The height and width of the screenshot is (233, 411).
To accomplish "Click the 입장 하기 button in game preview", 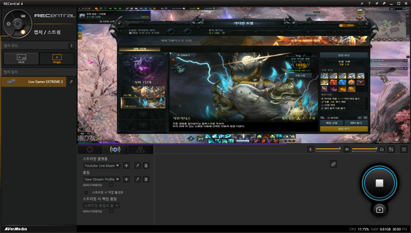I will (x=344, y=129).
